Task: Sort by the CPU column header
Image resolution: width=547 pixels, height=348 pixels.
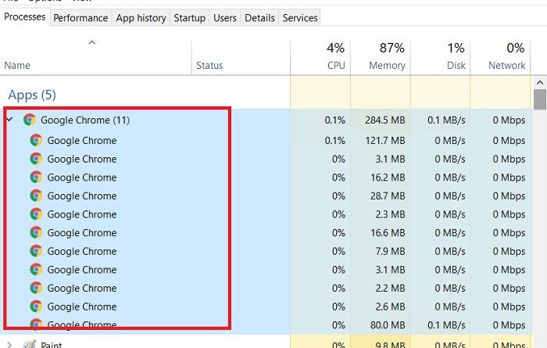Action: point(320,56)
